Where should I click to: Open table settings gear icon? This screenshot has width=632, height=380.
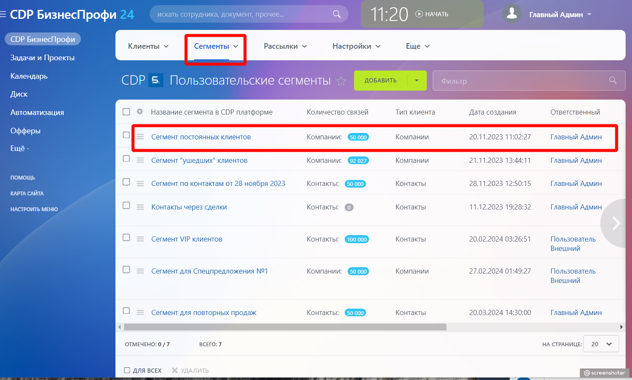140,112
